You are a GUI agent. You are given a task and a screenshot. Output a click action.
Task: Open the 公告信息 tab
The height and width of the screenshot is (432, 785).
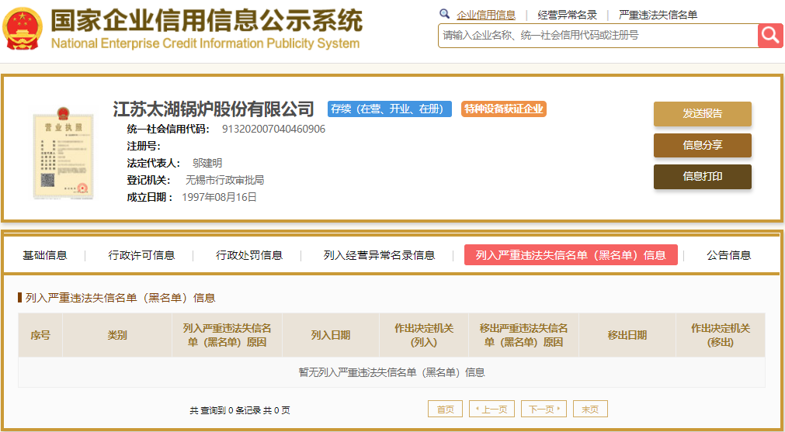[729, 255]
